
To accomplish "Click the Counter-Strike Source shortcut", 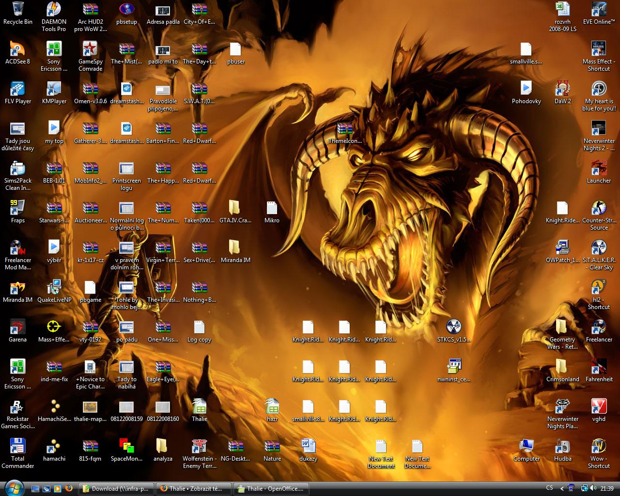I will click(x=599, y=208).
